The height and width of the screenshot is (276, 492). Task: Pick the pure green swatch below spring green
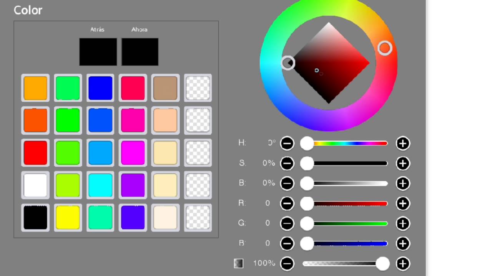coord(68,120)
